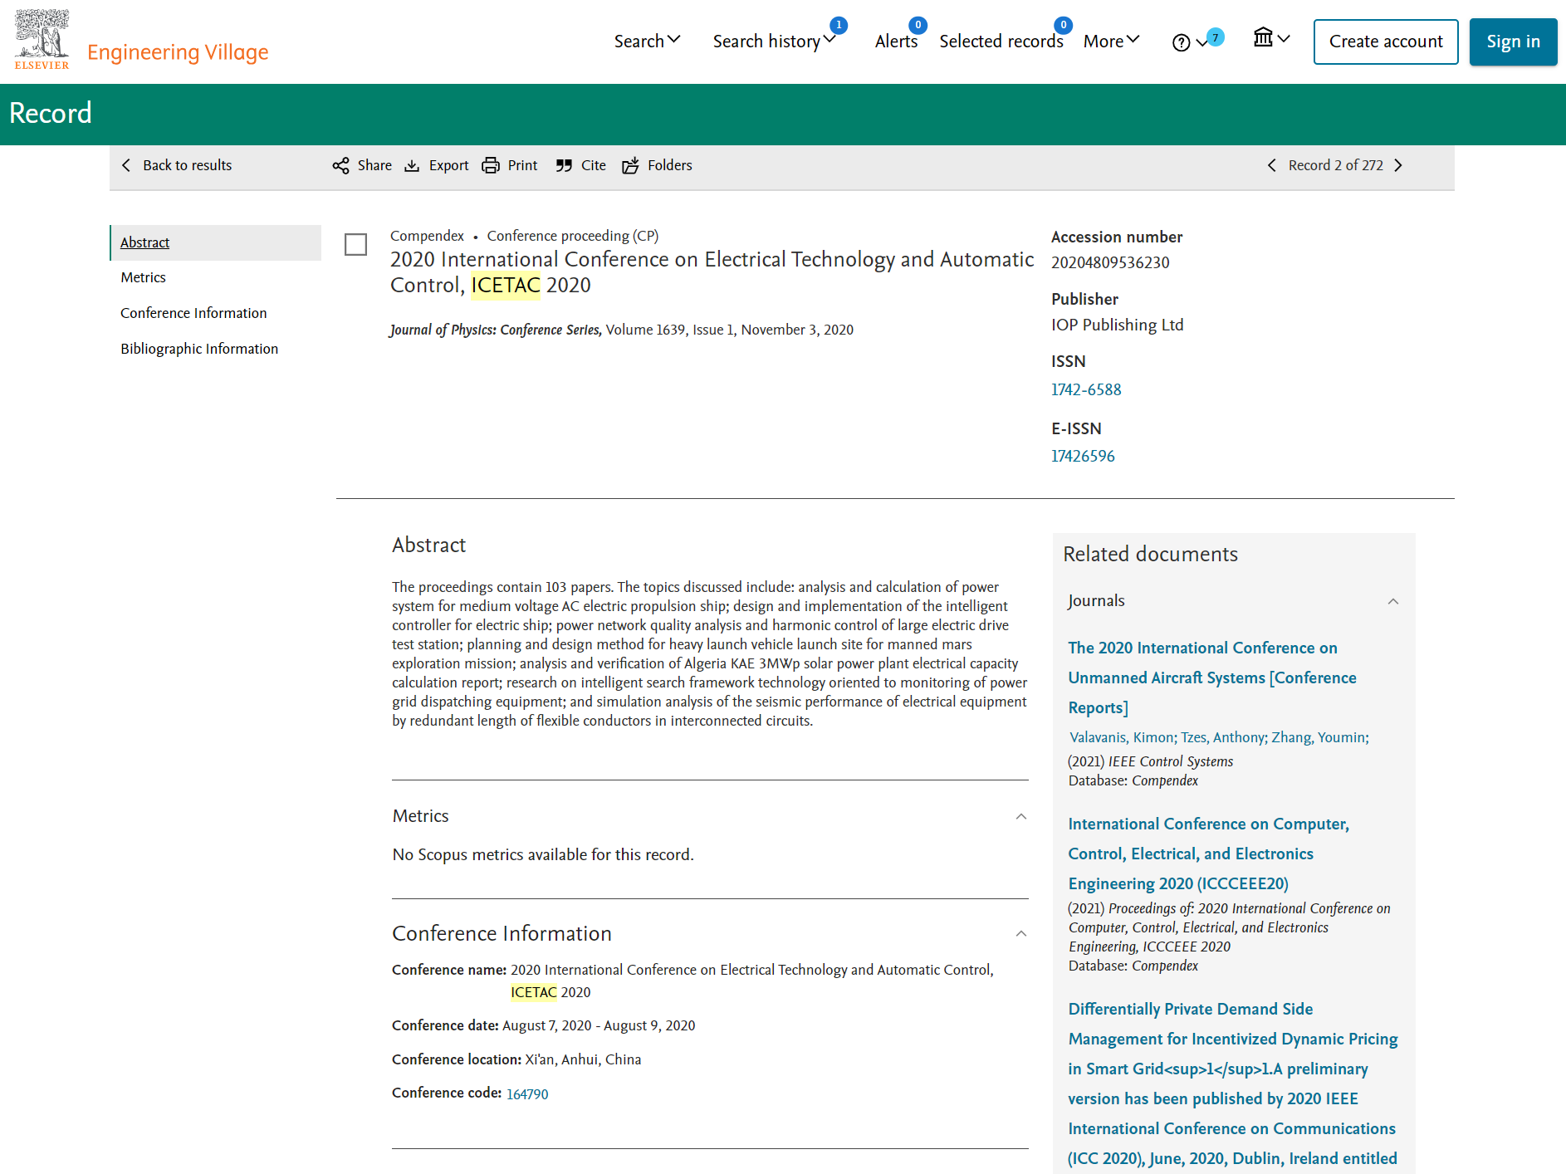Collapse the Conference Information section
Screen dimensions: 1566x1174
click(1021, 933)
